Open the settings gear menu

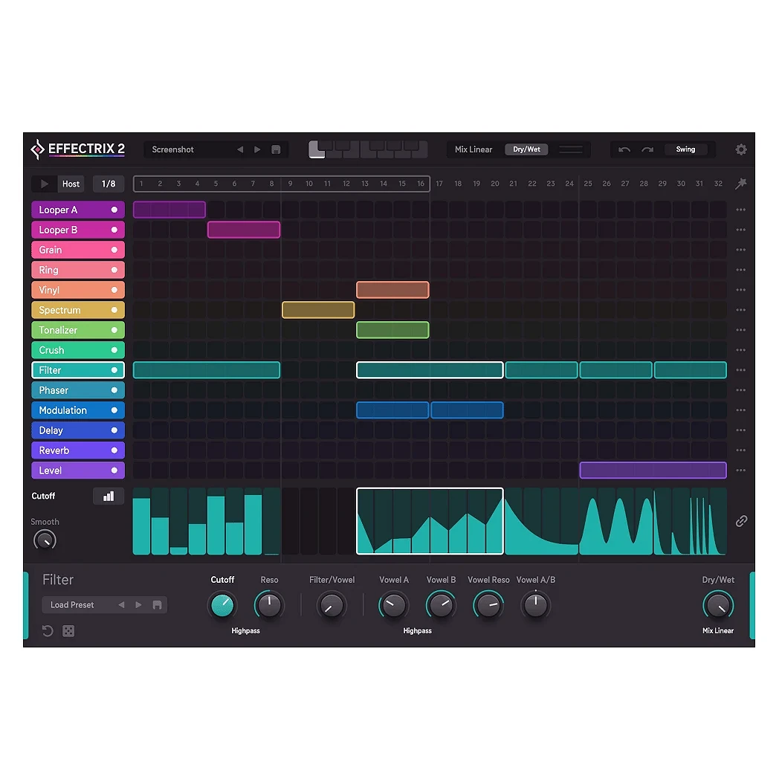pos(740,149)
